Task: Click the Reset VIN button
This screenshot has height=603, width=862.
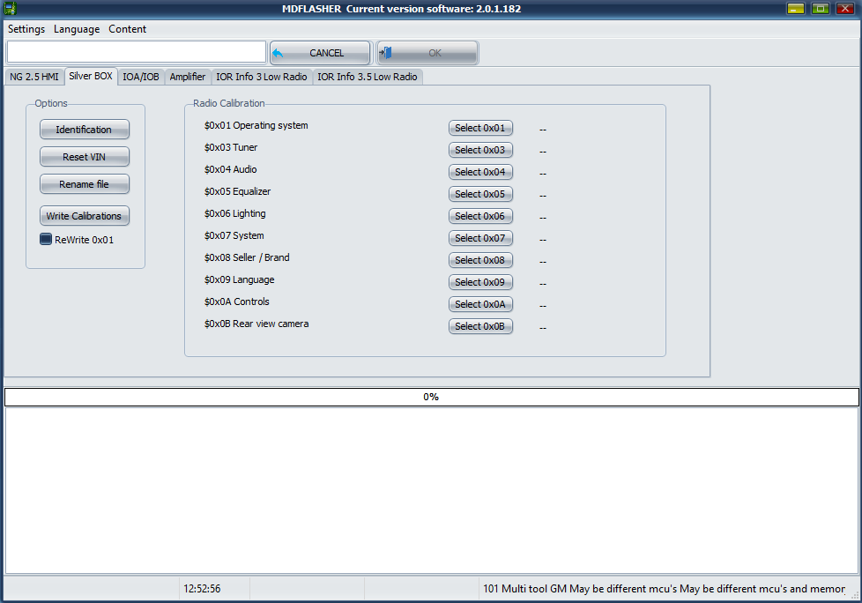Action: [x=85, y=157]
